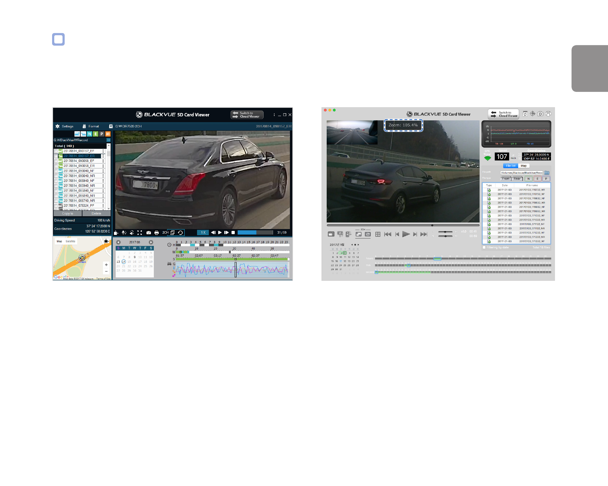This screenshot has height=486, width=608.
Task: Check the box for file 20170814_090157_EF
Action: click(x=56, y=151)
